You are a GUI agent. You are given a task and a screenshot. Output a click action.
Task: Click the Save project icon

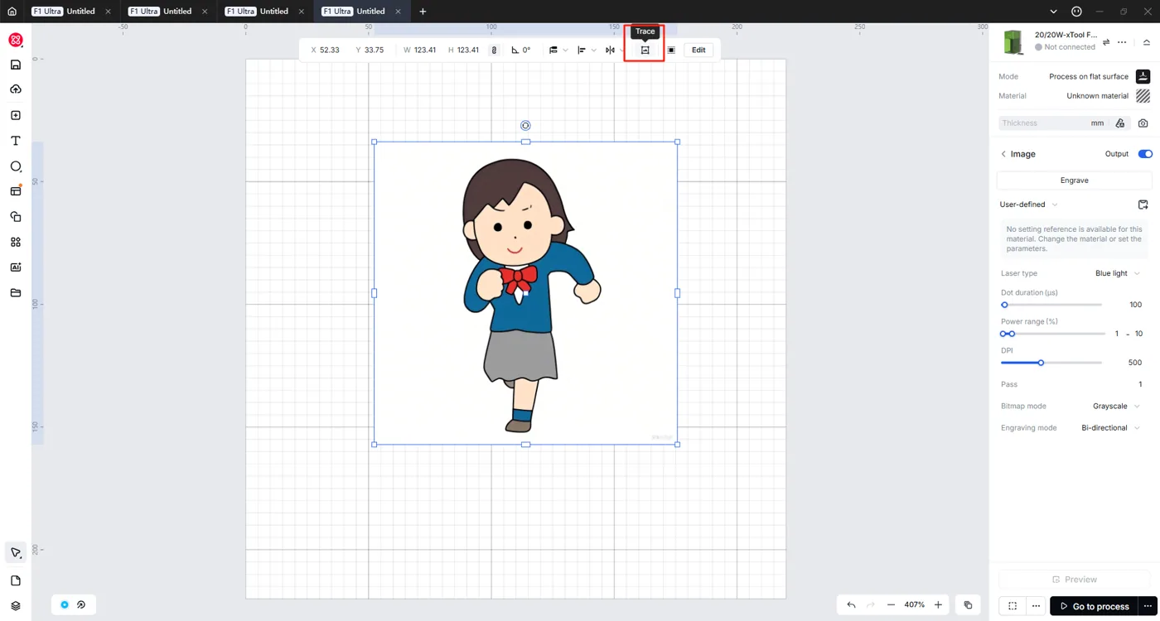click(15, 65)
